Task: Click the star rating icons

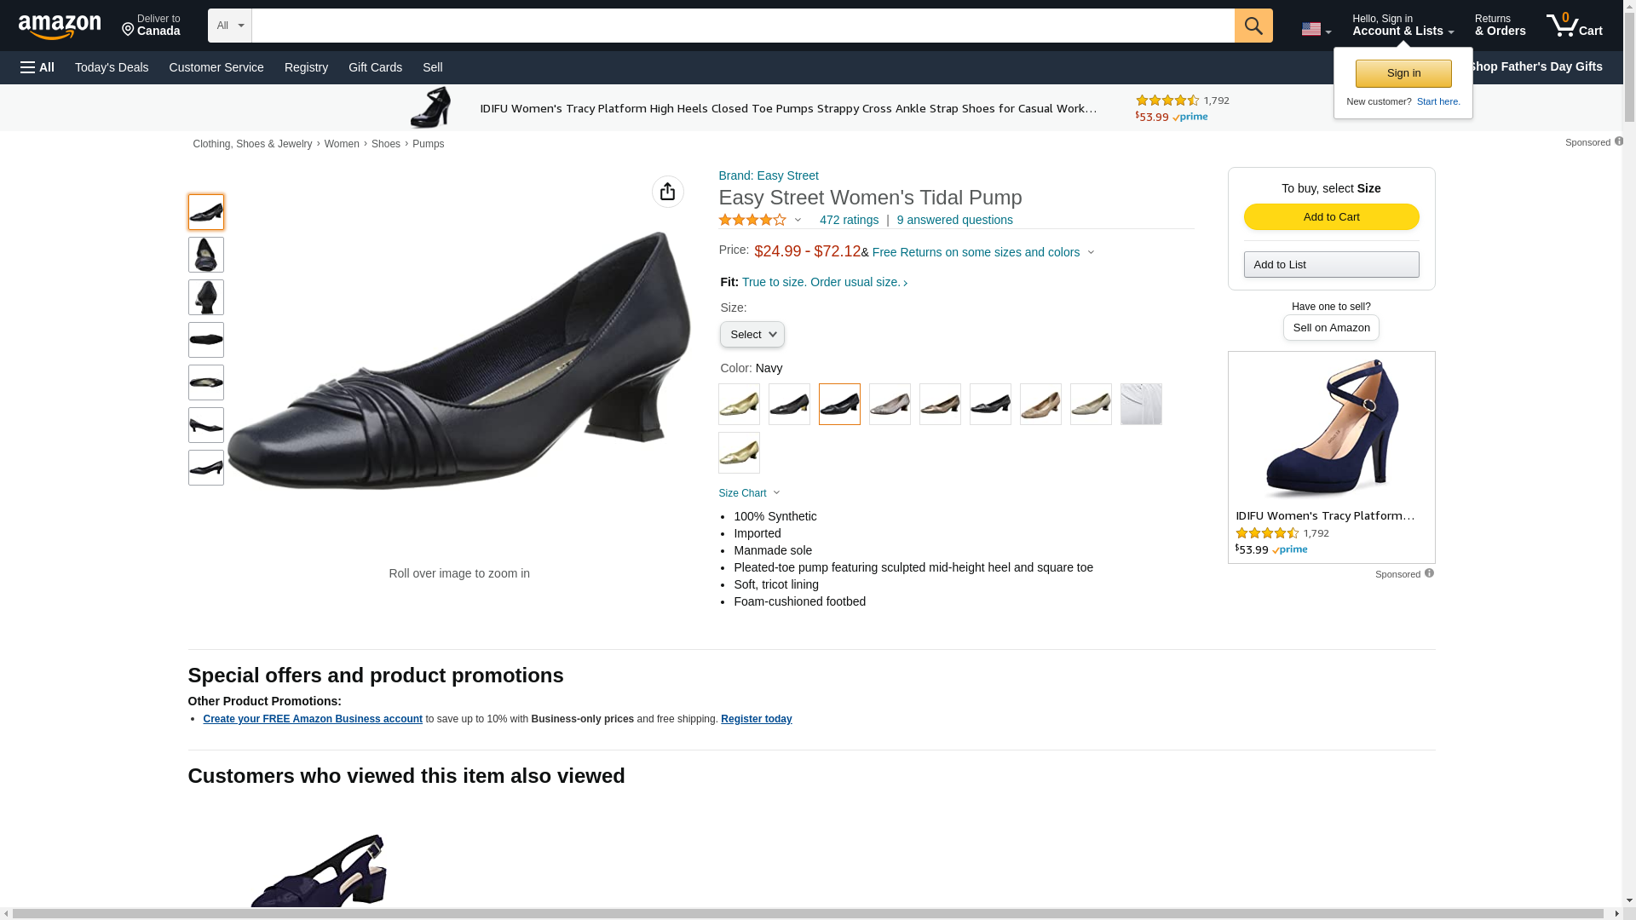Action: pos(752,220)
